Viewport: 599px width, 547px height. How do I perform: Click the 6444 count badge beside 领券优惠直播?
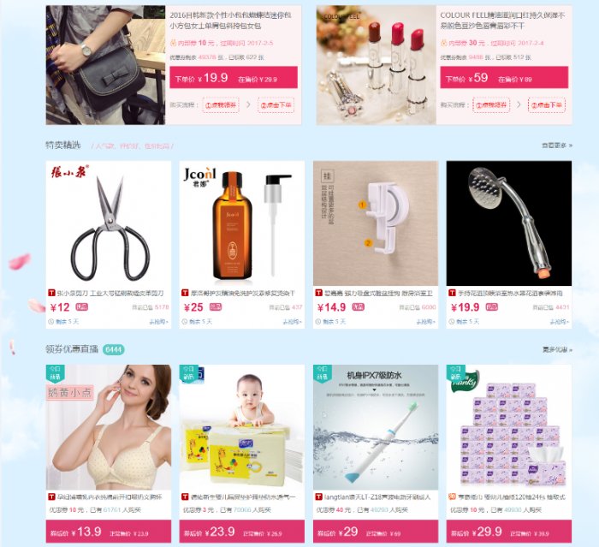[114, 349]
